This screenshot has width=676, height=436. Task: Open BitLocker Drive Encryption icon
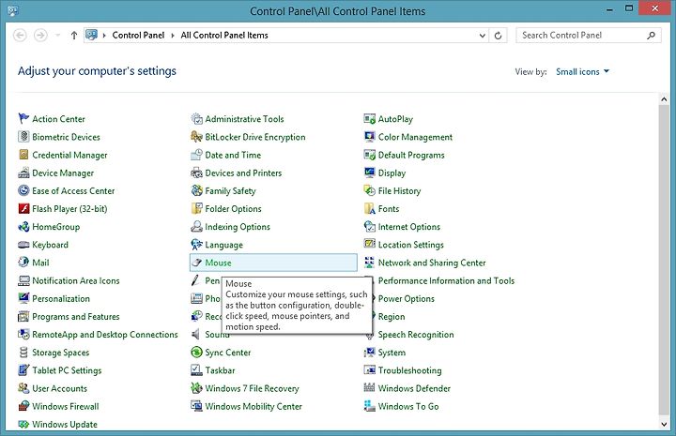(196, 137)
